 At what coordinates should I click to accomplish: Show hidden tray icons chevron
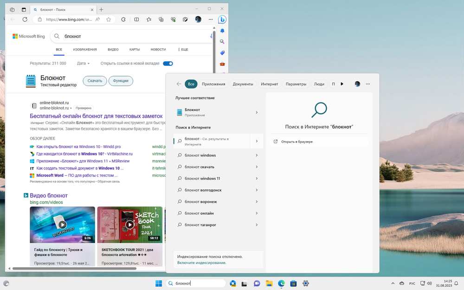[x=393, y=284]
